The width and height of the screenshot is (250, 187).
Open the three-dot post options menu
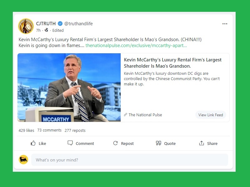click(225, 24)
